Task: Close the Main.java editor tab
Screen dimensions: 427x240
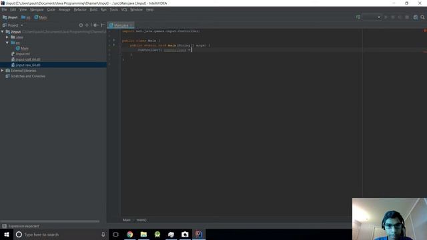Action: click(x=131, y=25)
